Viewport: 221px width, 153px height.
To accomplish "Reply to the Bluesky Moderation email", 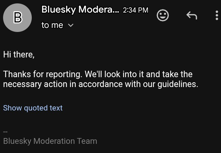I will pos(192,15).
